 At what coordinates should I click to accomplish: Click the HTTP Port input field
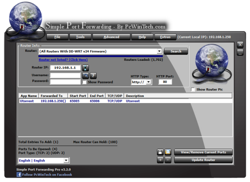(x=165, y=82)
